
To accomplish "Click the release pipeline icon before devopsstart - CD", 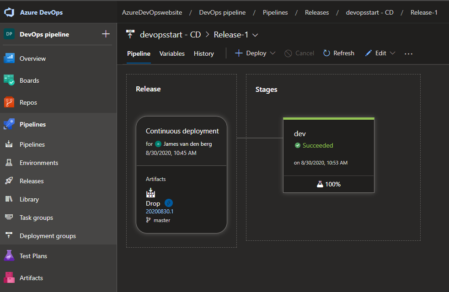I will (x=130, y=34).
